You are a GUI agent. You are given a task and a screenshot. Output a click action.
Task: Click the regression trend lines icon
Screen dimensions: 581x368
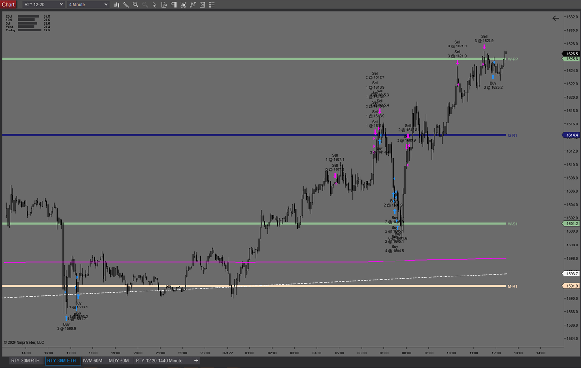pyautogui.click(x=193, y=5)
